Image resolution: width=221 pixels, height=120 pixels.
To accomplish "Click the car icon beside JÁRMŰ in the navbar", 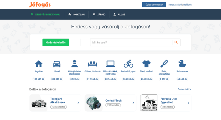I will tap(94, 14).
